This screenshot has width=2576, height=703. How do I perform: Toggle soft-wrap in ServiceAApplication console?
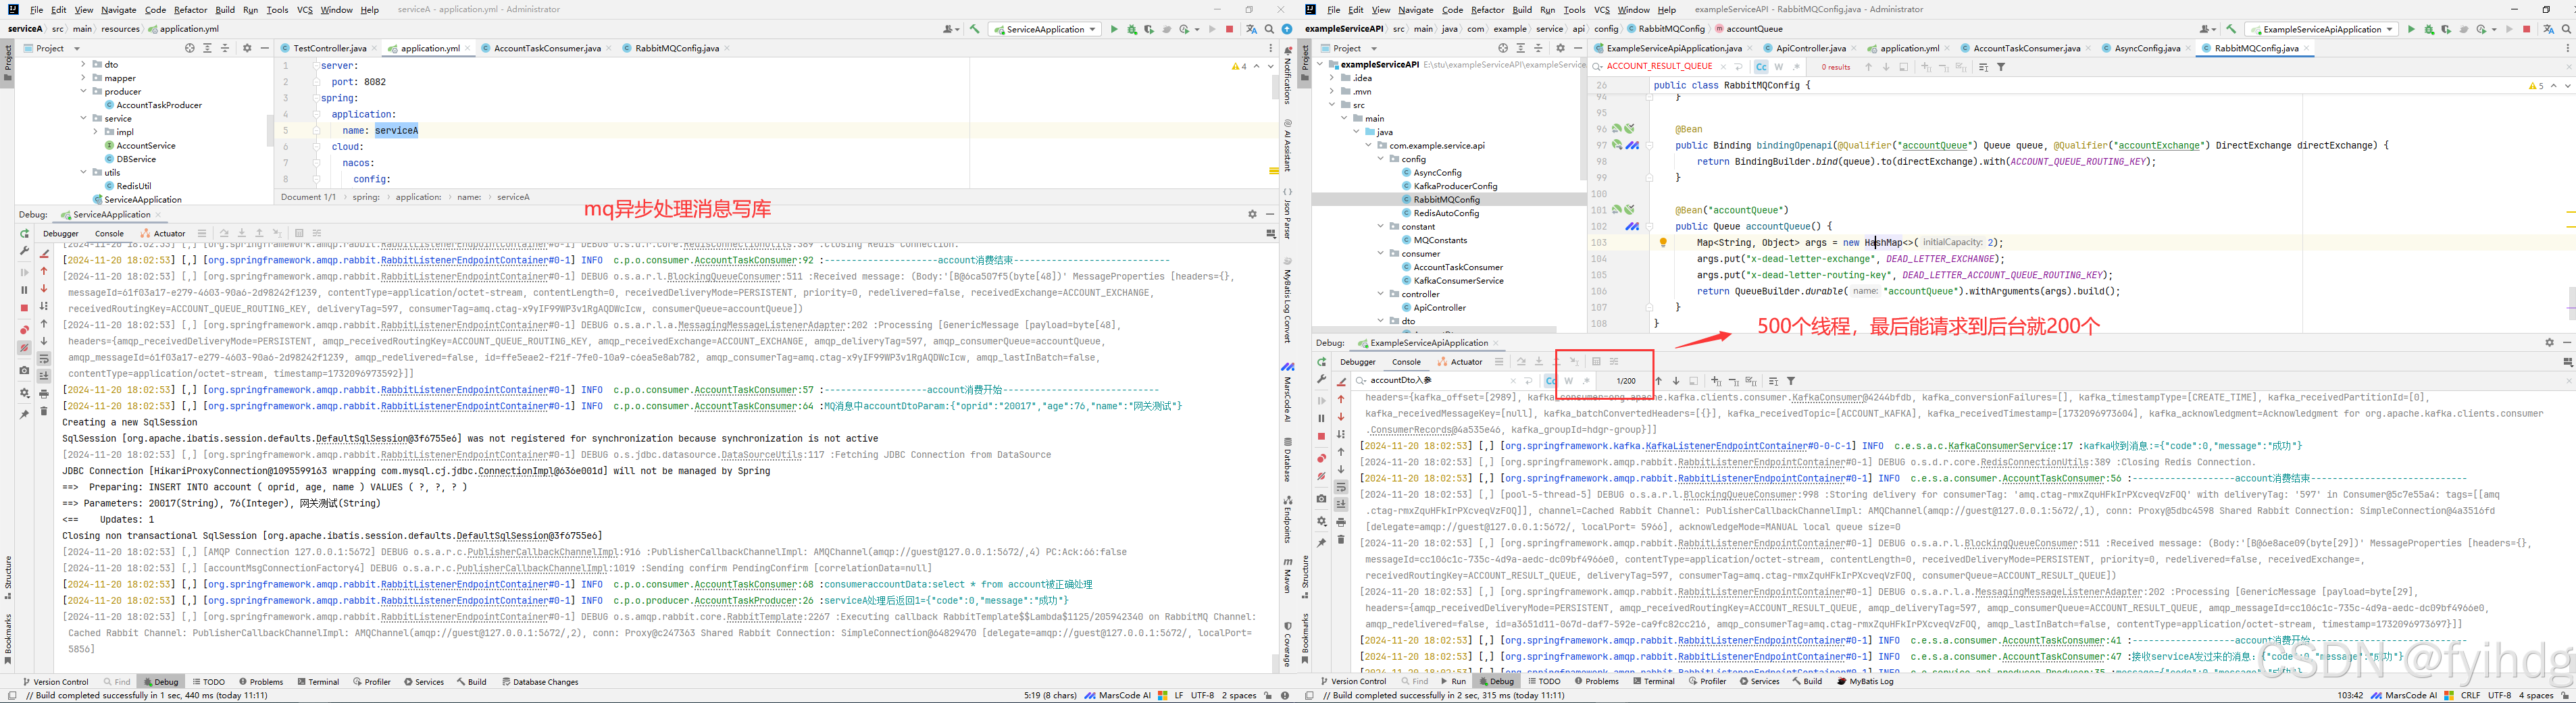point(44,359)
